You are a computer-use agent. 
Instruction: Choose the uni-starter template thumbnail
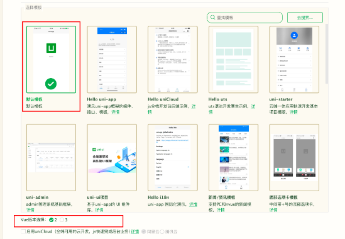[294, 60]
